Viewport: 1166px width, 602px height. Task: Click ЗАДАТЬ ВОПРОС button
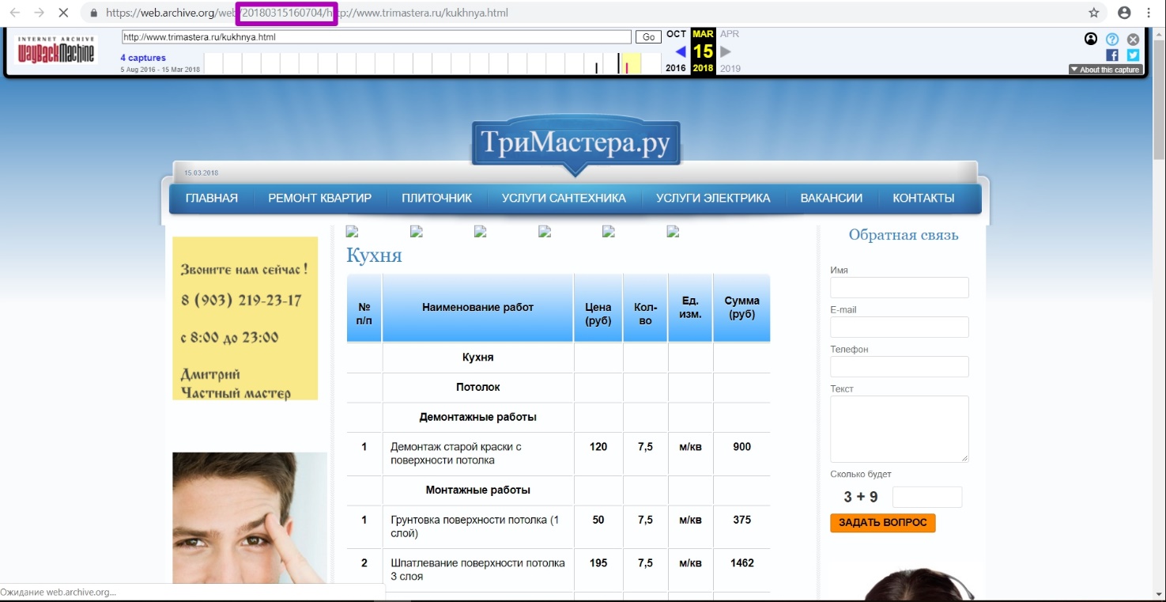pos(883,523)
